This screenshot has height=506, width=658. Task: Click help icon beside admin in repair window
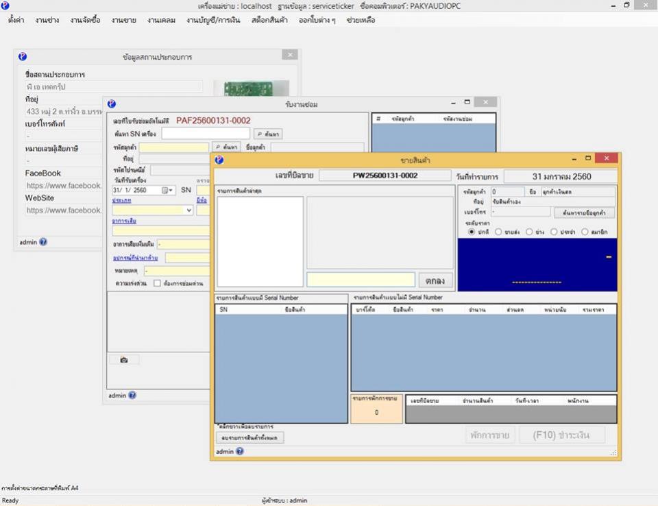(132, 396)
